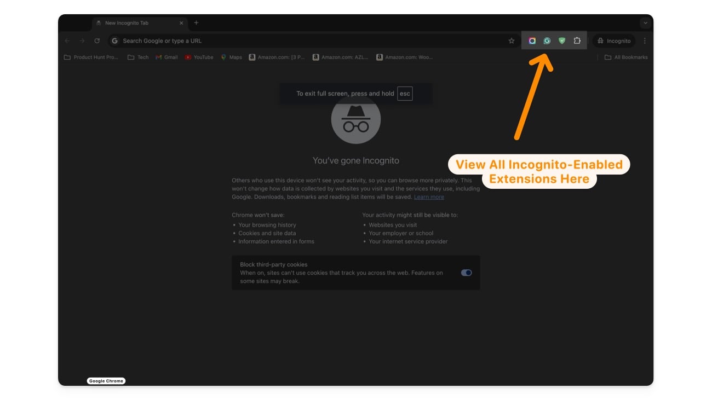Select the New Incognito Tab tab
Viewport: 712px width, 400px height.
pos(140,23)
